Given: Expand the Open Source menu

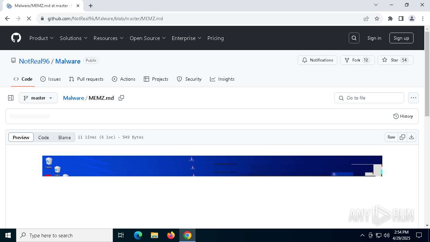Looking at the screenshot, I should 148,38.
